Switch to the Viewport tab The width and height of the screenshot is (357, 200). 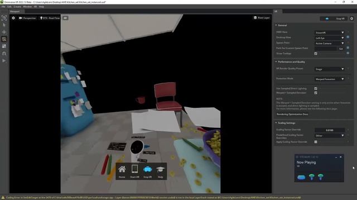(15, 11)
